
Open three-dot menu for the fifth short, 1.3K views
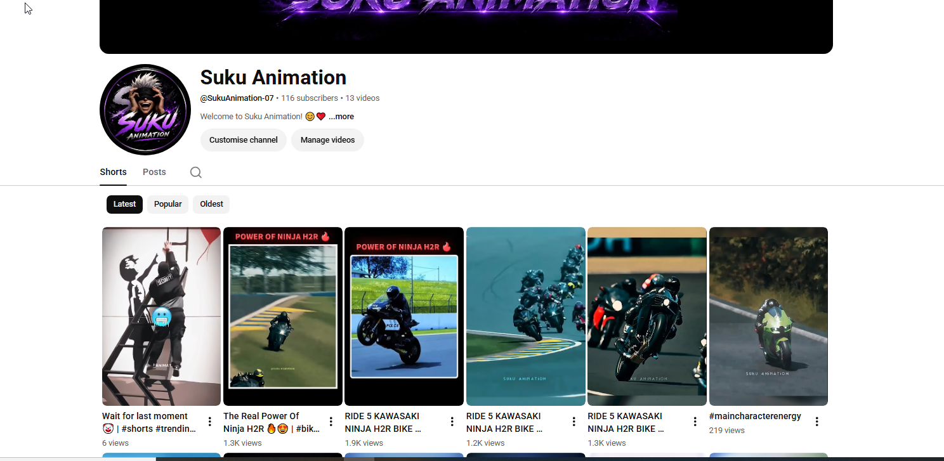click(x=695, y=422)
